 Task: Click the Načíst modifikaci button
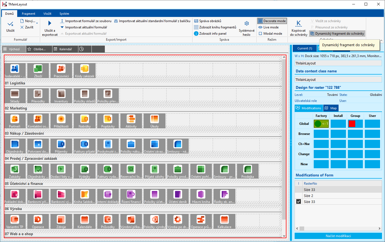[338, 236]
